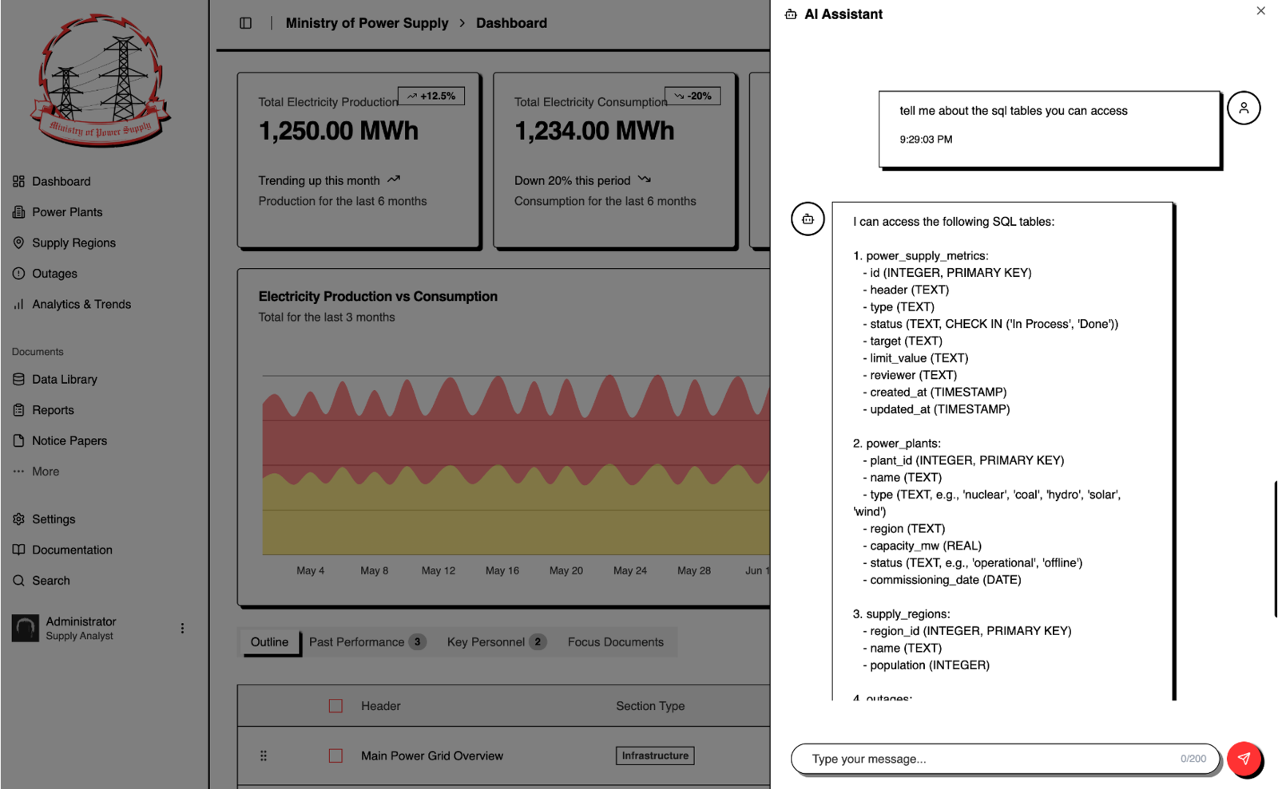The width and height of the screenshot is (1278, 789).
Task: Open Settings page
Action: click(54, 519)
